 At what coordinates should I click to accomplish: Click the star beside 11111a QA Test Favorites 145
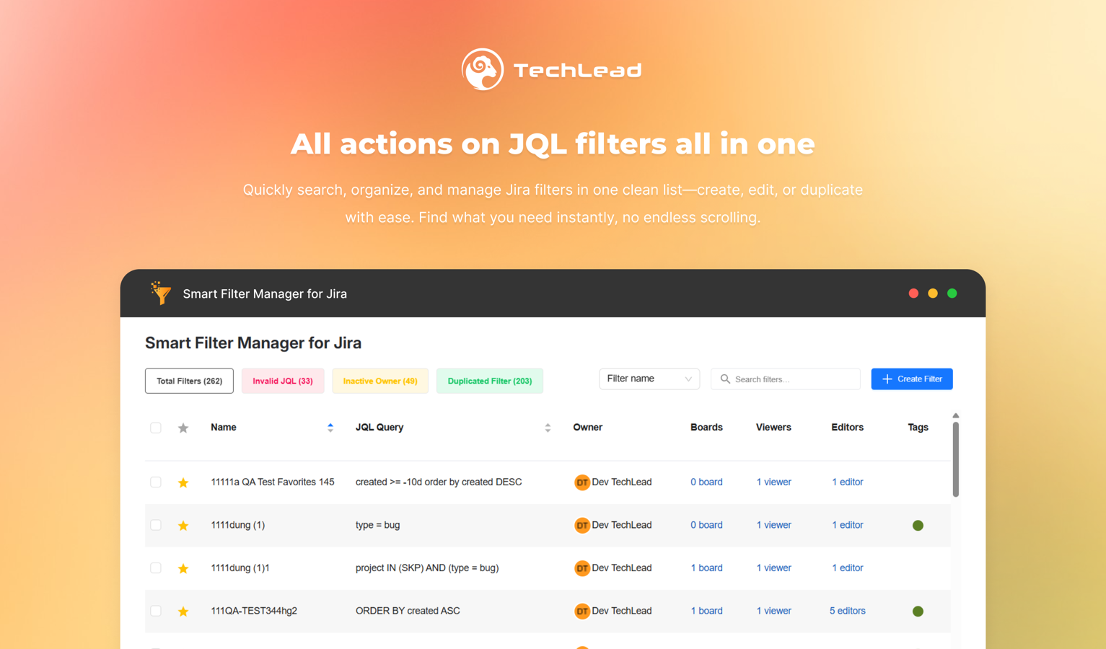pos(183,482)
